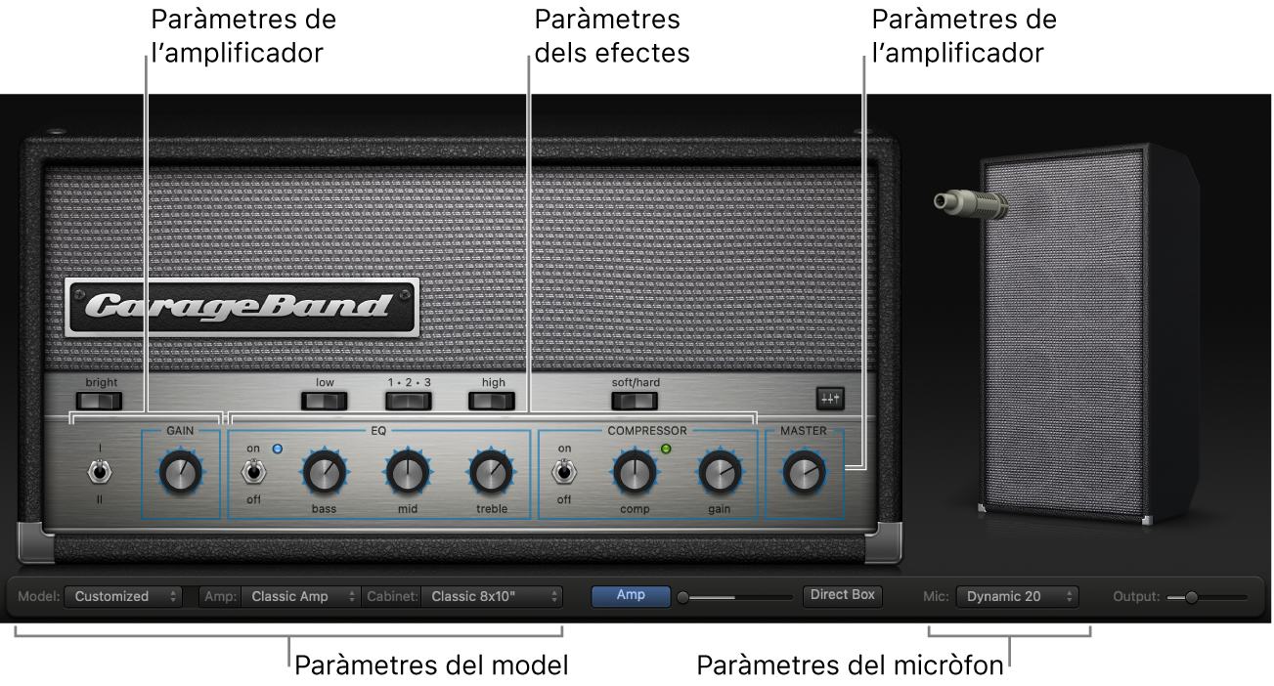Click the GarageBand logo plate
The width and height of the screenshot is (1274, 686).
tap(243, 307)
